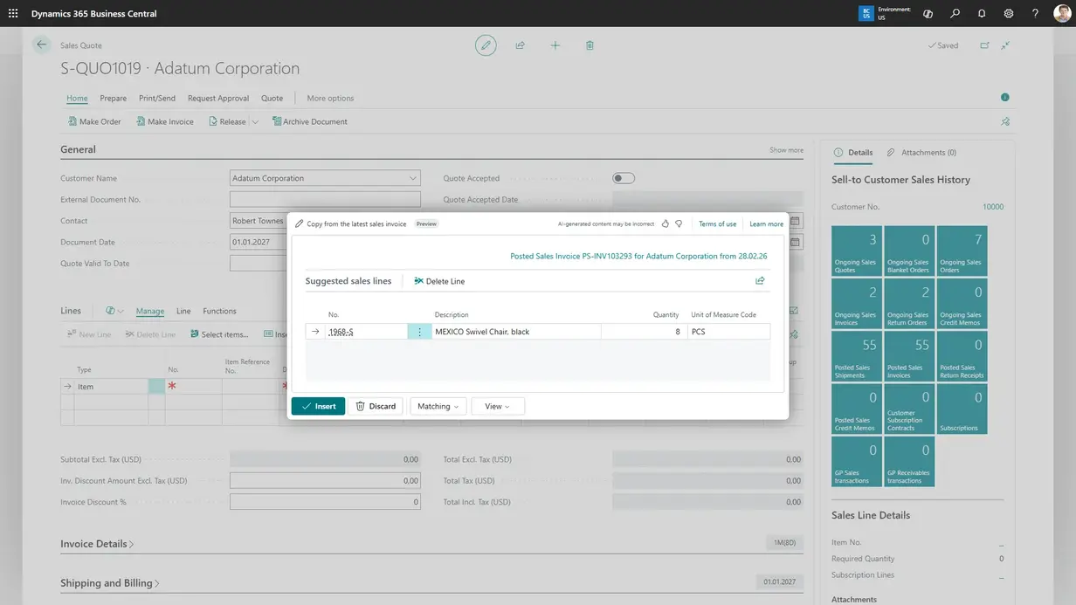Delete the quote with trash icon
Viewport: 1076px width, 605px height.
[x=590, y=45]
